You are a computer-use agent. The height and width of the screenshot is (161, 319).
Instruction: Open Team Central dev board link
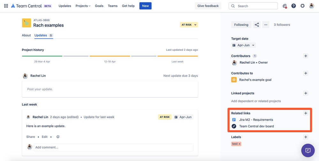[256, 126]
